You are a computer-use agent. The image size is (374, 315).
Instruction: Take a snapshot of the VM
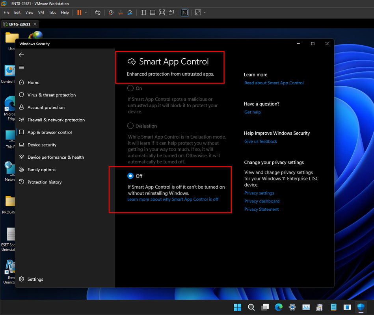pyautogui.click(x=111, y=12)
